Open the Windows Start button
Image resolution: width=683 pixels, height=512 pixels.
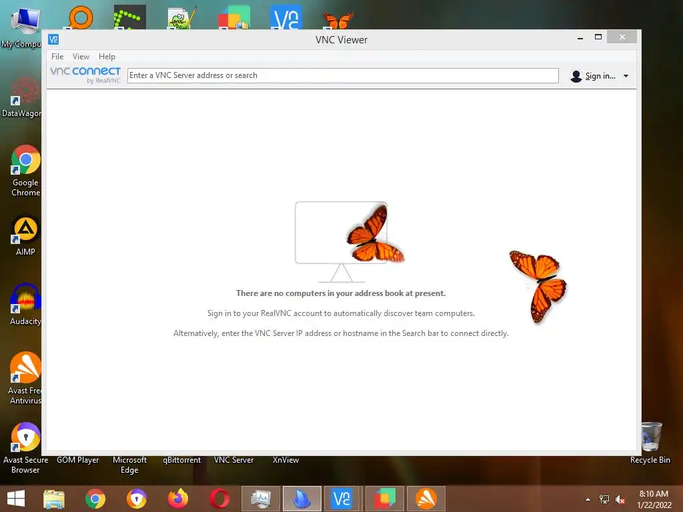(16, 499)
